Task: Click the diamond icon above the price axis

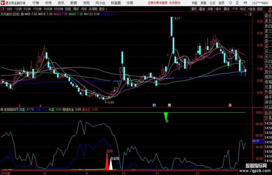Action: (x=246, y=14)
